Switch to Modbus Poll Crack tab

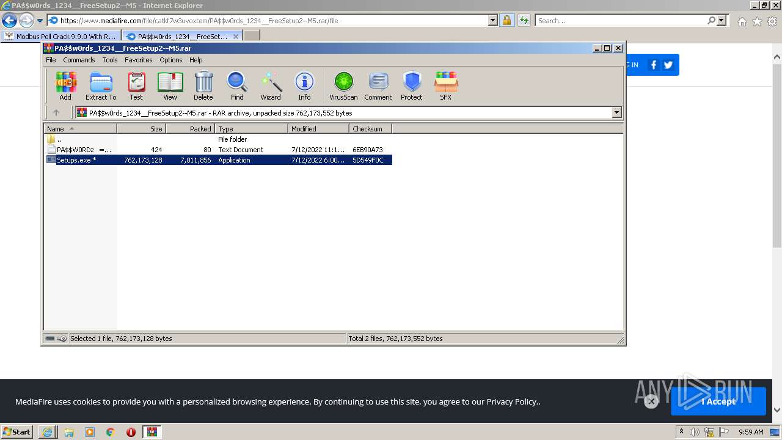click(60, 36)
